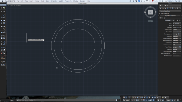Viewport: 182px width, 102px height.
Task: Toggle Ortho mode in status bar
Action: point(139,100)
